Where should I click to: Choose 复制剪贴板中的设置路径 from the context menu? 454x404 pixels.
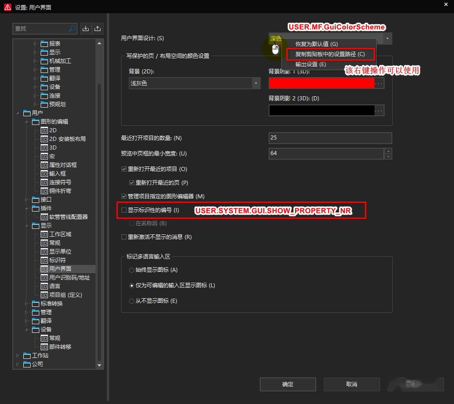pos(330,54)
